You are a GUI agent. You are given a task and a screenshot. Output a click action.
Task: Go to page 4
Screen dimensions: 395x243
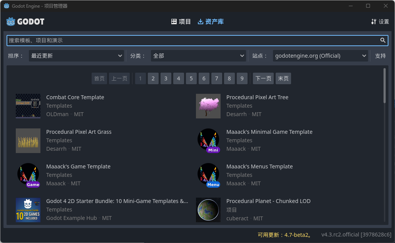[x=178, y=78]
